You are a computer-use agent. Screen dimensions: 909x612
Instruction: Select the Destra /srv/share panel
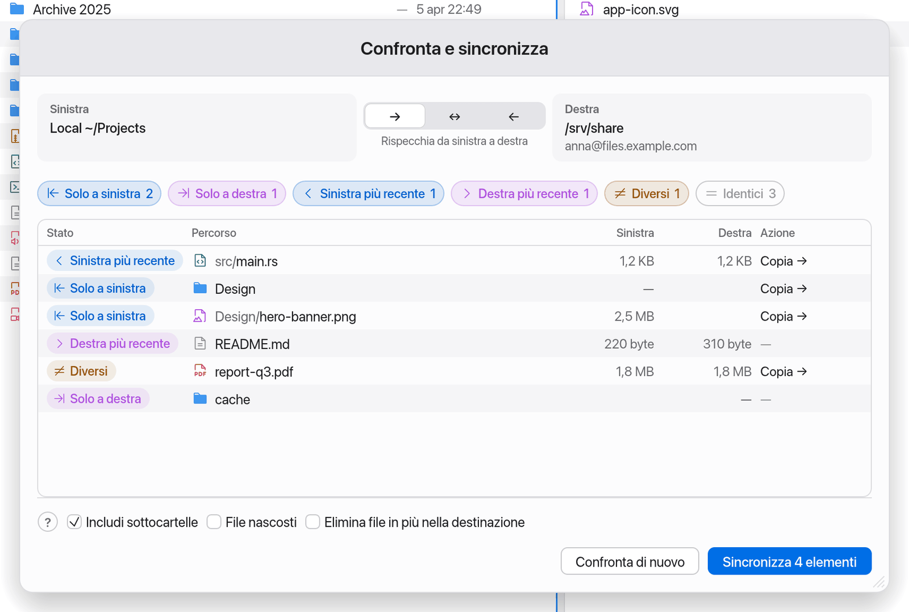tap(712, 127)
